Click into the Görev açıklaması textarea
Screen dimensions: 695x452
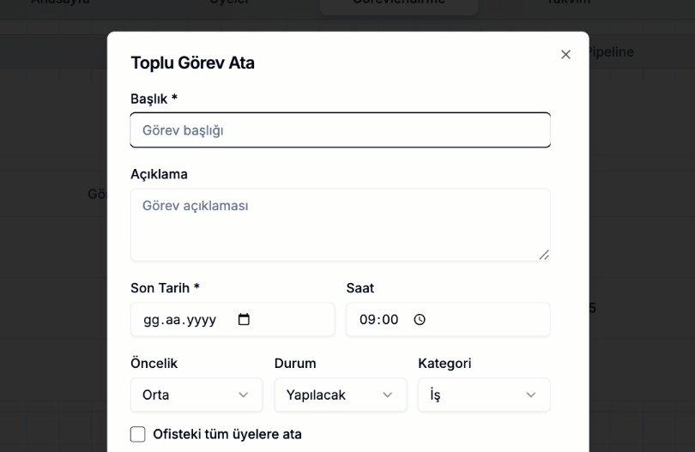[341, 225]
